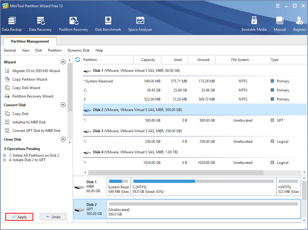The height and width of the screenshot is (230, 308).
Task: Collapse the Wizard section
Action: click(63, 62)
